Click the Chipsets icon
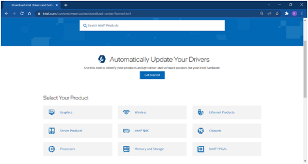Viewport: 308px width, 164px height. (x=200, y=131)
